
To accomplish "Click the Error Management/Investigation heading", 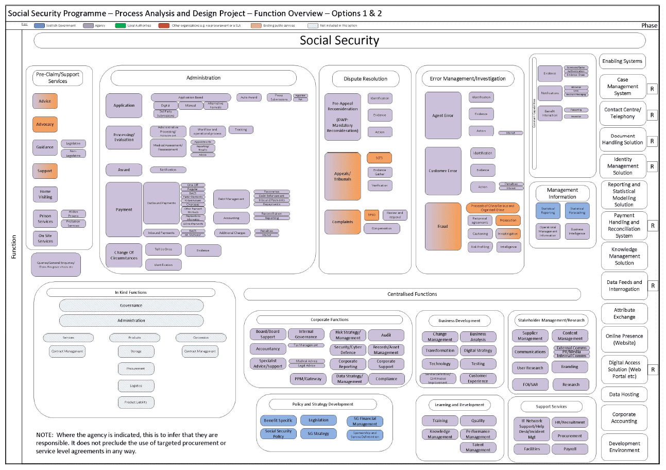I will click(x=468, y=79).
